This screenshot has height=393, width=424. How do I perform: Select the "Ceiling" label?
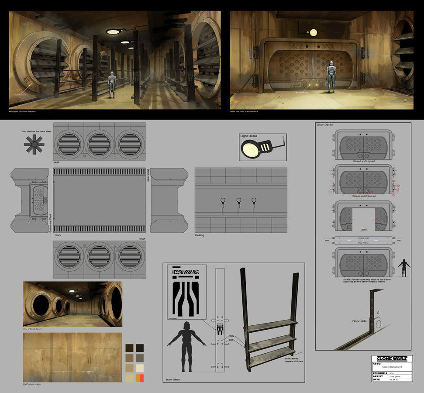coord(200,235)
